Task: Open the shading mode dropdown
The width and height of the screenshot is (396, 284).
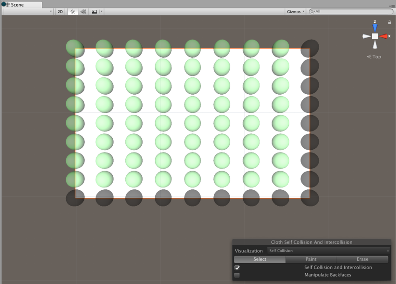Action: 27,12
